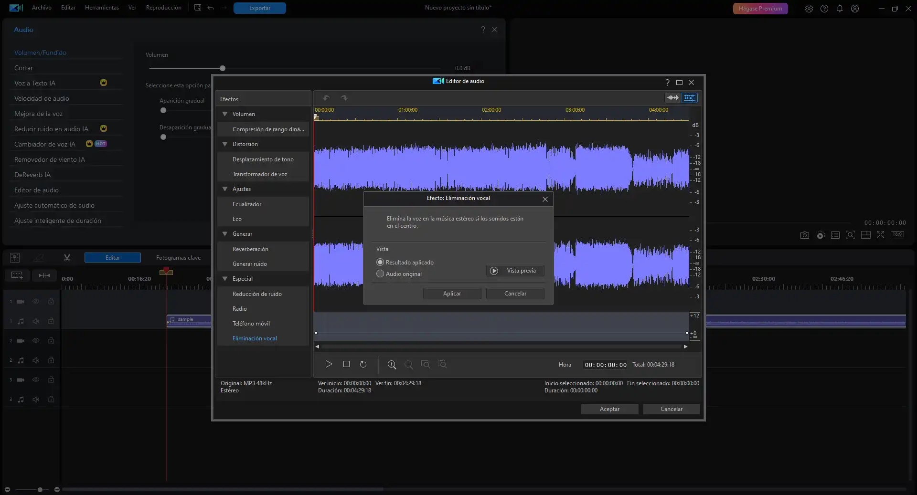Image resolution: width=917 pixels, height=495 pixels.
Task: Toggle visibility eye on video track 1
Action: pos(36,302)
